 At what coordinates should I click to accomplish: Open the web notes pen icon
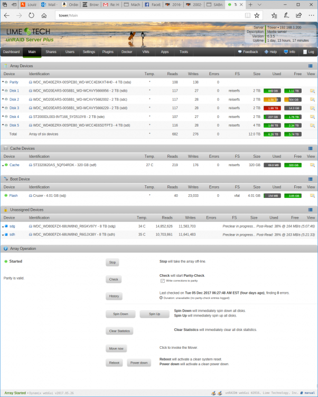[286, 15]
